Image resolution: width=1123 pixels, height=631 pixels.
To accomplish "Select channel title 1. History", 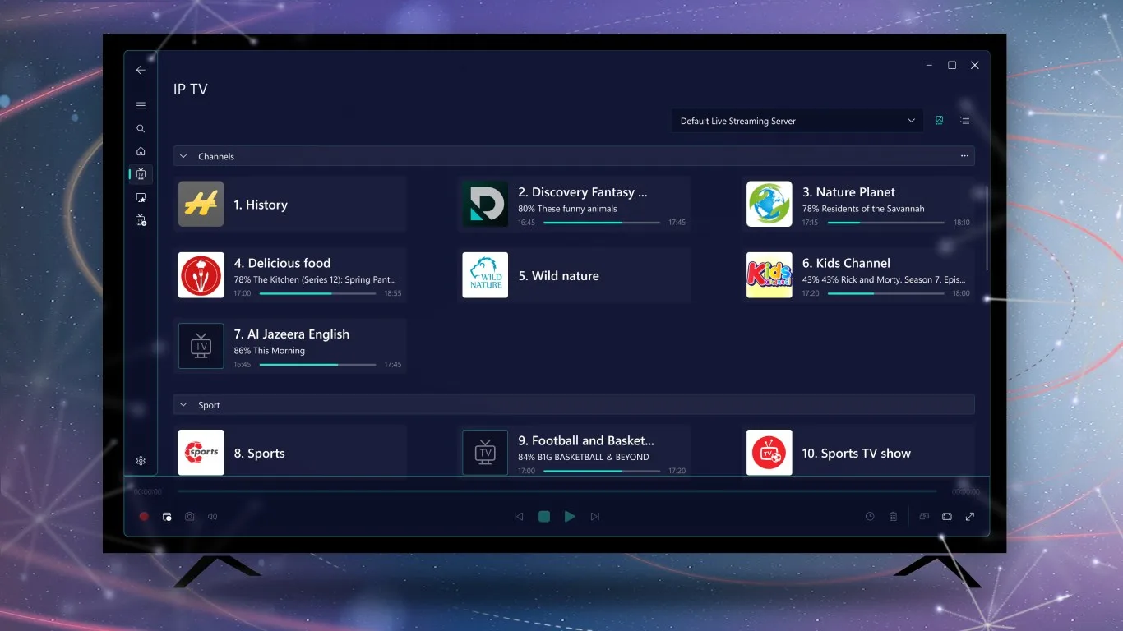I will pyautogui.click(x=261, y=205).
